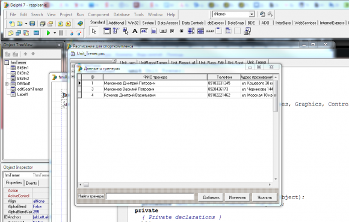This screenshot has width=349, height=222.
Task: Click the green Run arrow icon
Action: 48,34
